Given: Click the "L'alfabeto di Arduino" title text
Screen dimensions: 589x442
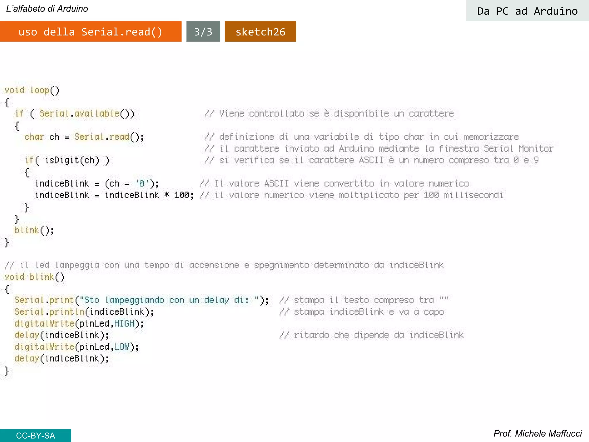Looking at the screenshot, I should (x=47, y=9).
